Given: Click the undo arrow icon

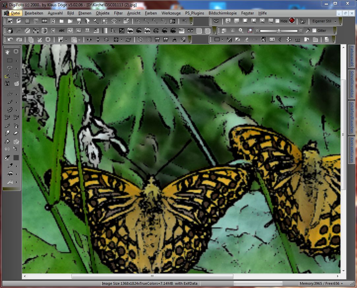Looking at the screenshot, I should point(10,39).
